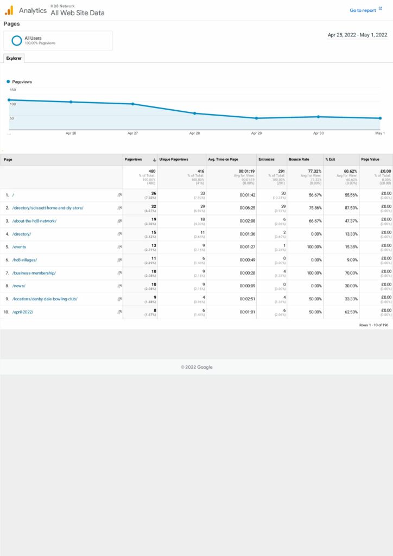Open the date range Apr 25 - May 1
The height and width of the screenshot is (556, 393).
click(x=357, y=35)
